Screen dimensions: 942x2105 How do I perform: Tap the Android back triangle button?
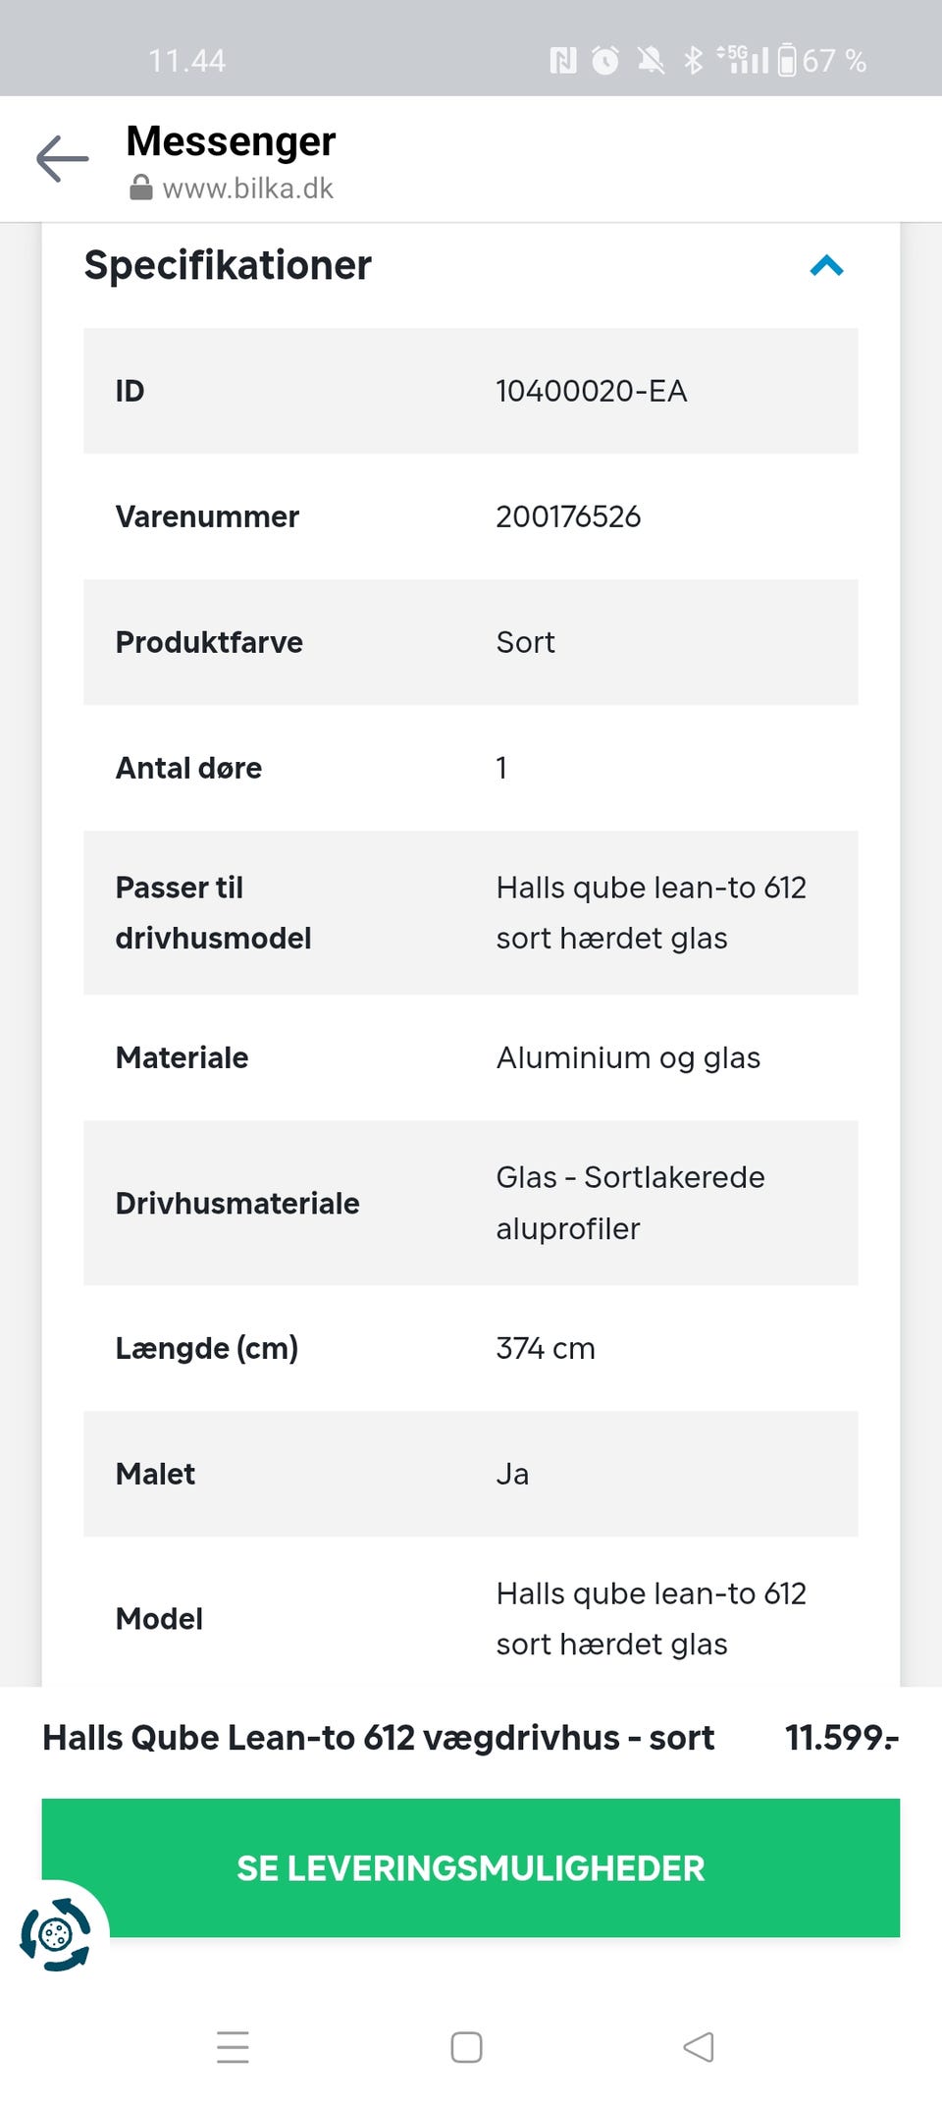pyautogui.click(x=699, y=2047)
